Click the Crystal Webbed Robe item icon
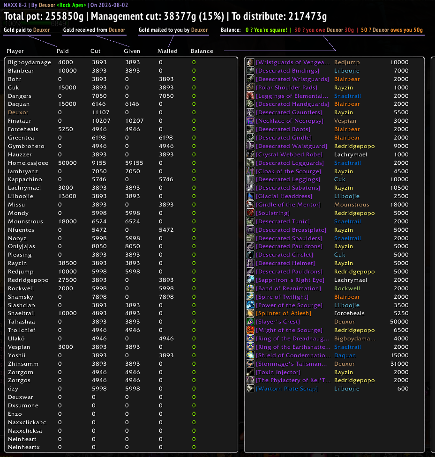 point(250,155)
